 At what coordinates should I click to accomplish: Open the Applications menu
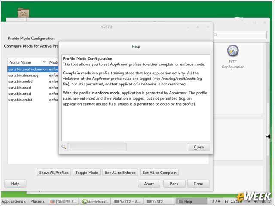14,201
